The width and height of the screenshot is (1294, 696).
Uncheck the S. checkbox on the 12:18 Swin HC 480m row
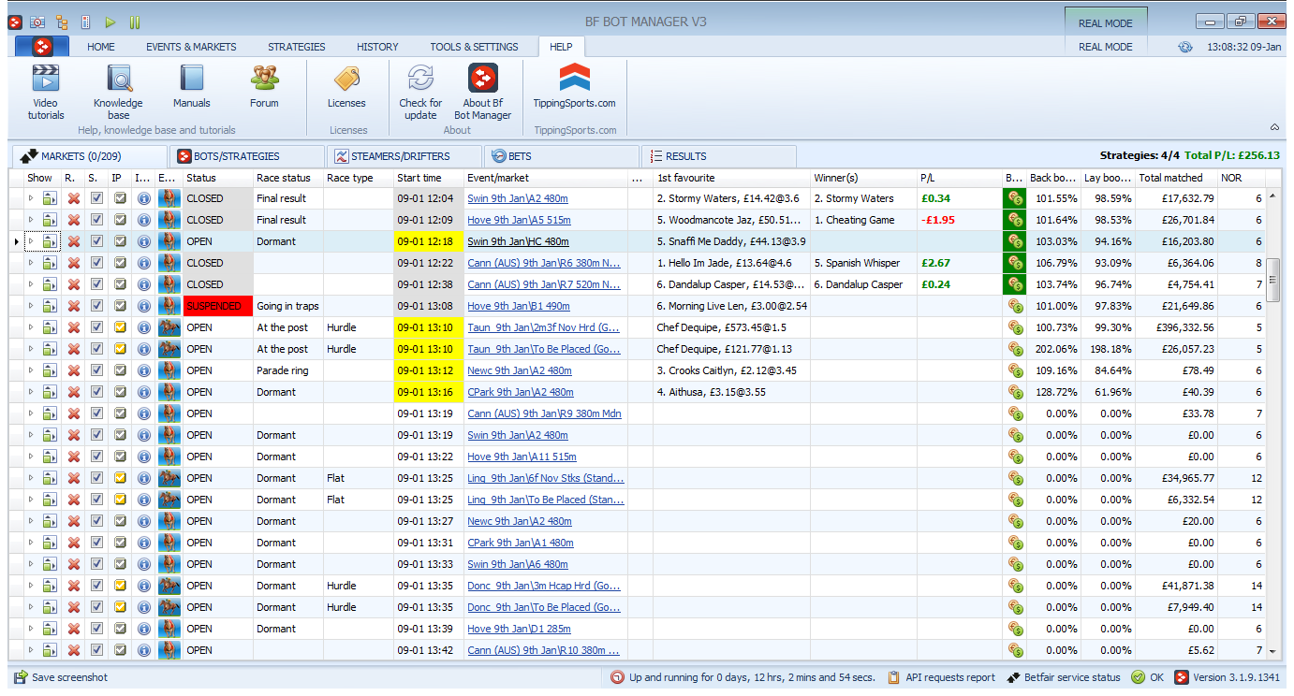[96, 241]
